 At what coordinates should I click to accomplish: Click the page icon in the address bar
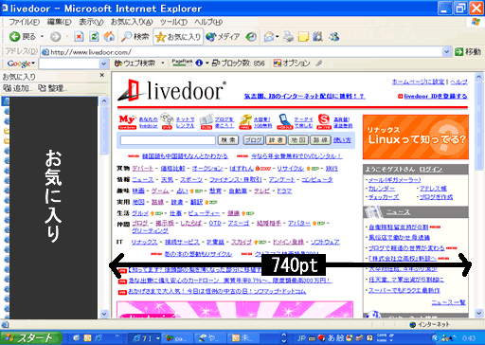pos(45,52)
